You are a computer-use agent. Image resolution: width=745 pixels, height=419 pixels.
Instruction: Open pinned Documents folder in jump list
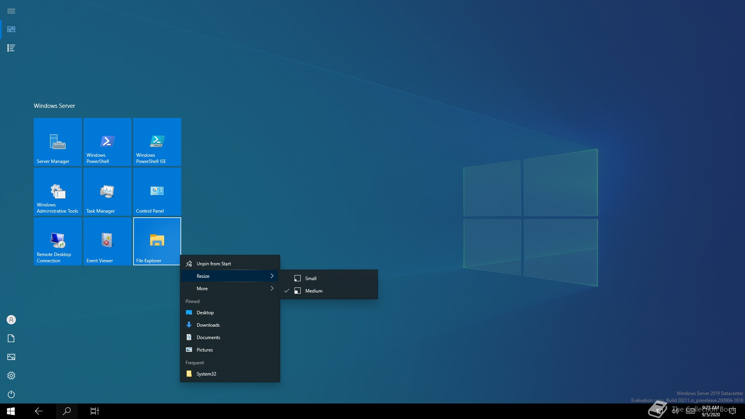pyautogui.click(x=230, y=338)
